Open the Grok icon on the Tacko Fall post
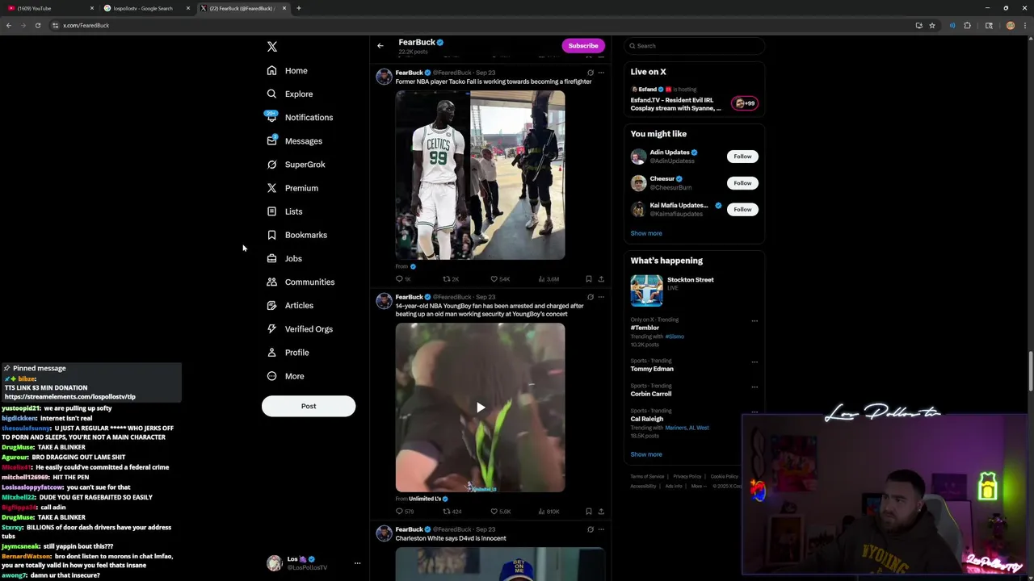Image resolution: width=1034 pixels, height=581 pixels. pyautogui.click(x=591, y=73)
